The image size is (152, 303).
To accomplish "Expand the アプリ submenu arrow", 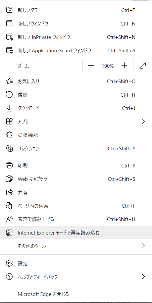I will click(143, 121).
